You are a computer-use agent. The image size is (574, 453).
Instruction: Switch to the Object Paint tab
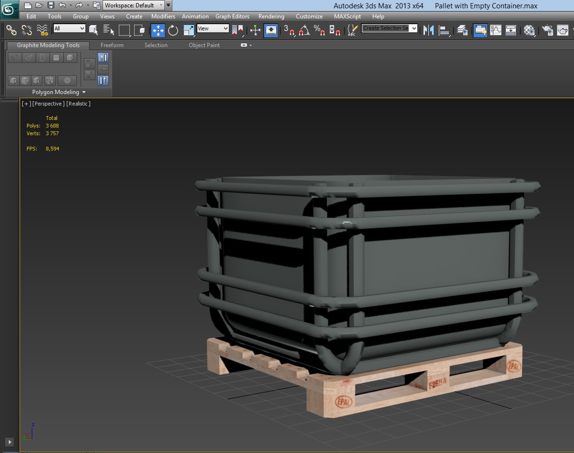(x=204, y=45)
